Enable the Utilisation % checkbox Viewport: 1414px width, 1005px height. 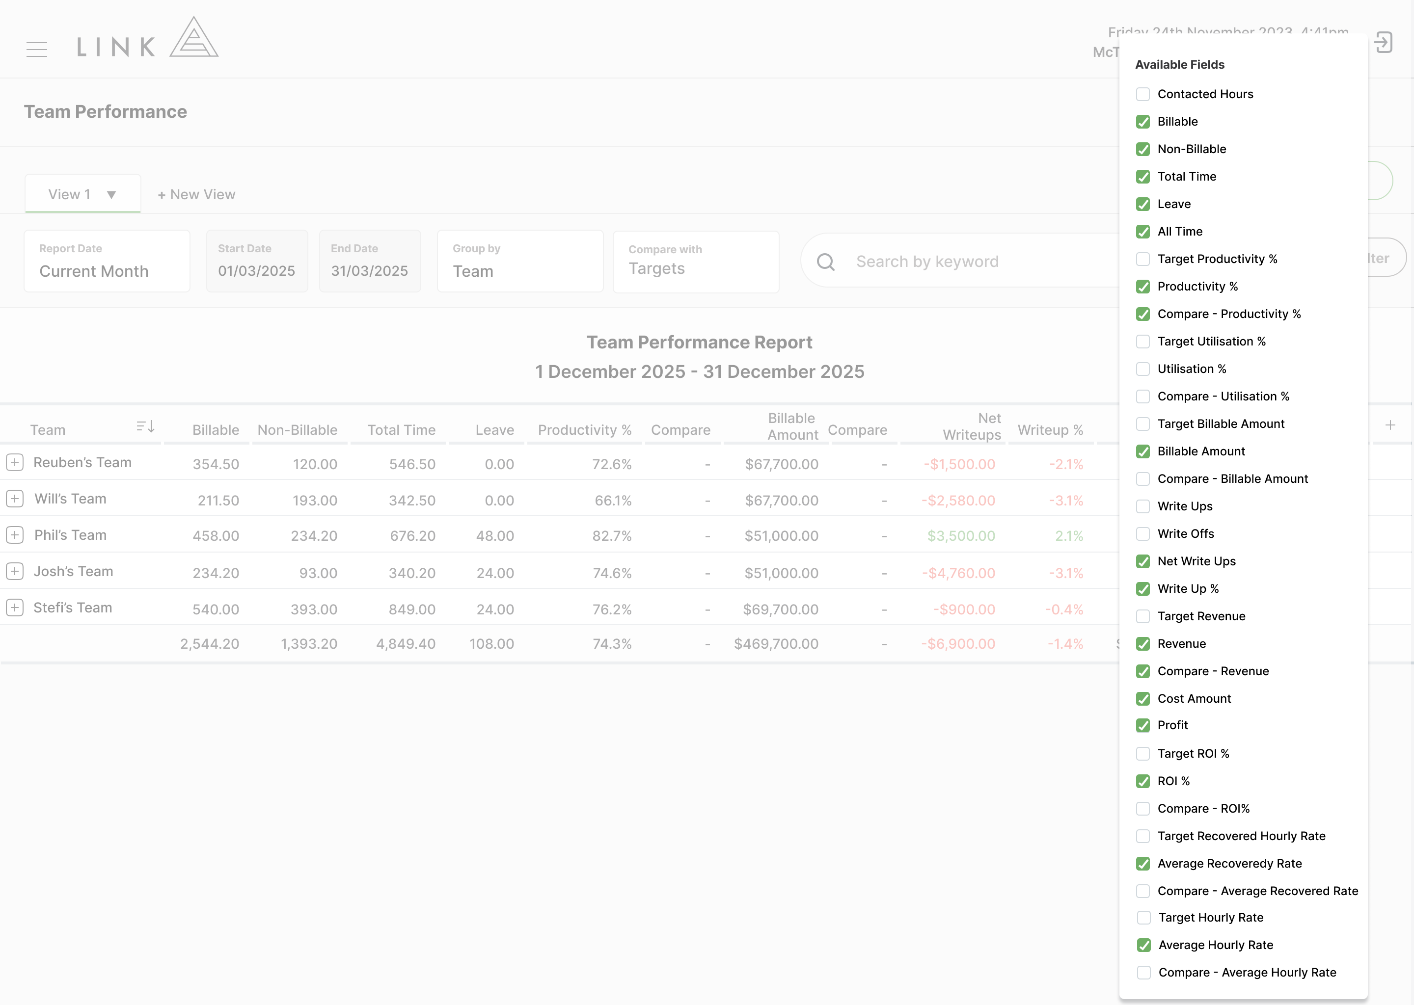(1143, 369)
